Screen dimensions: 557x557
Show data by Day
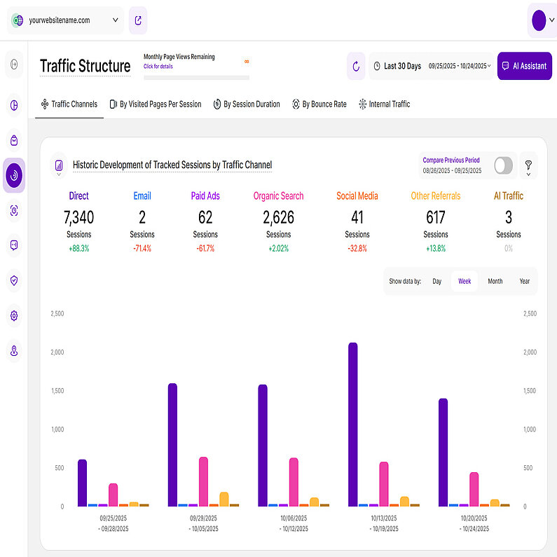pyautogui.click(x=436, y=281)
